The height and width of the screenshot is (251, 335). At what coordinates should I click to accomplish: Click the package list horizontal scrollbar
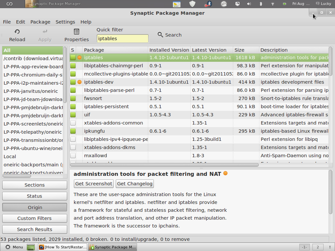click(x=164, y=165)
